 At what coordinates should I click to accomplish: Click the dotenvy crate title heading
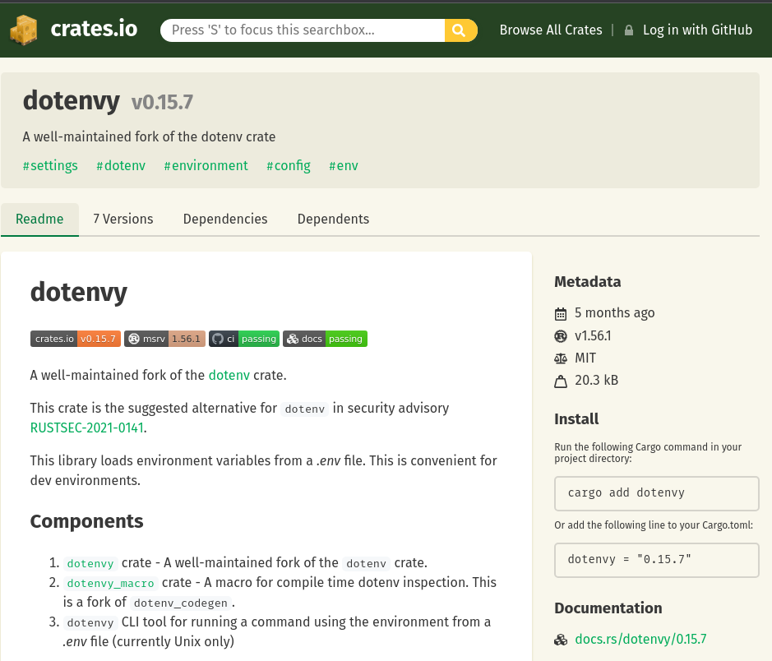(72, 101)
